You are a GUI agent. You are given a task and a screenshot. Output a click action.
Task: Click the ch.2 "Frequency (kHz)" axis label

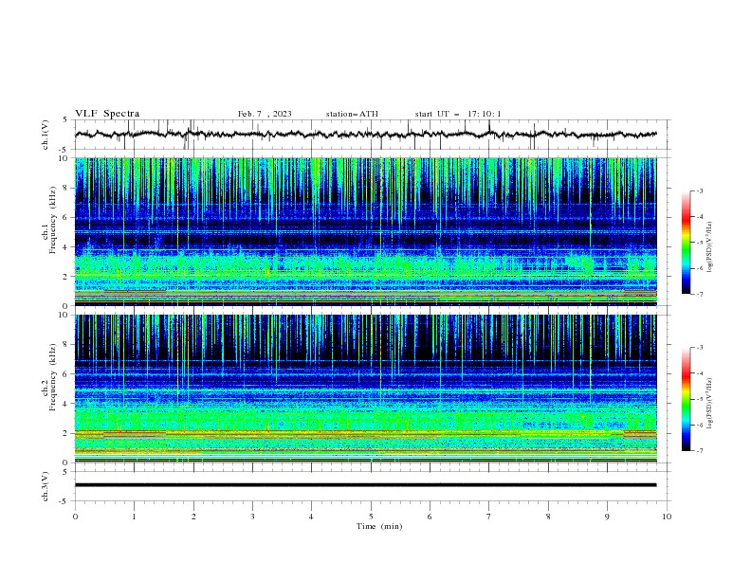click(52, 377)
